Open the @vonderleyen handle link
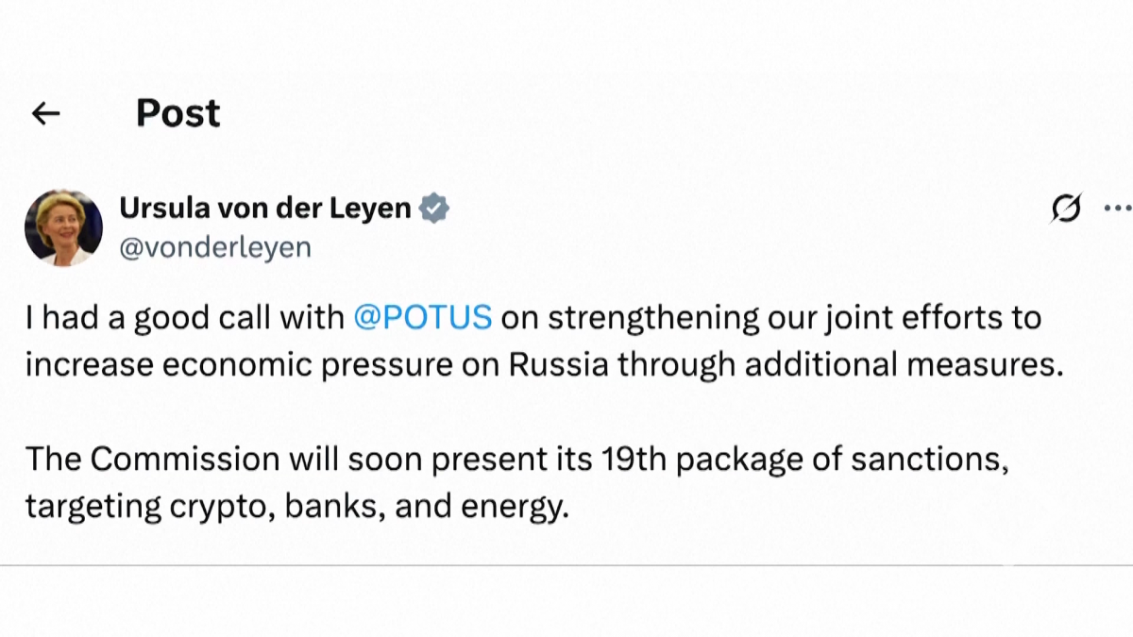Image resolution: width=1133 pixels, height=637 pixels. (x=215, y=247)
